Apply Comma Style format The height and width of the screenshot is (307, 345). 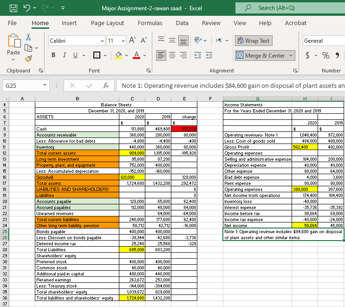coord(337,55)
